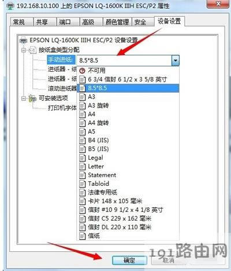Select the 手动进纸 tree item
This screenshot has width=231, height=271.
[61, 60]
